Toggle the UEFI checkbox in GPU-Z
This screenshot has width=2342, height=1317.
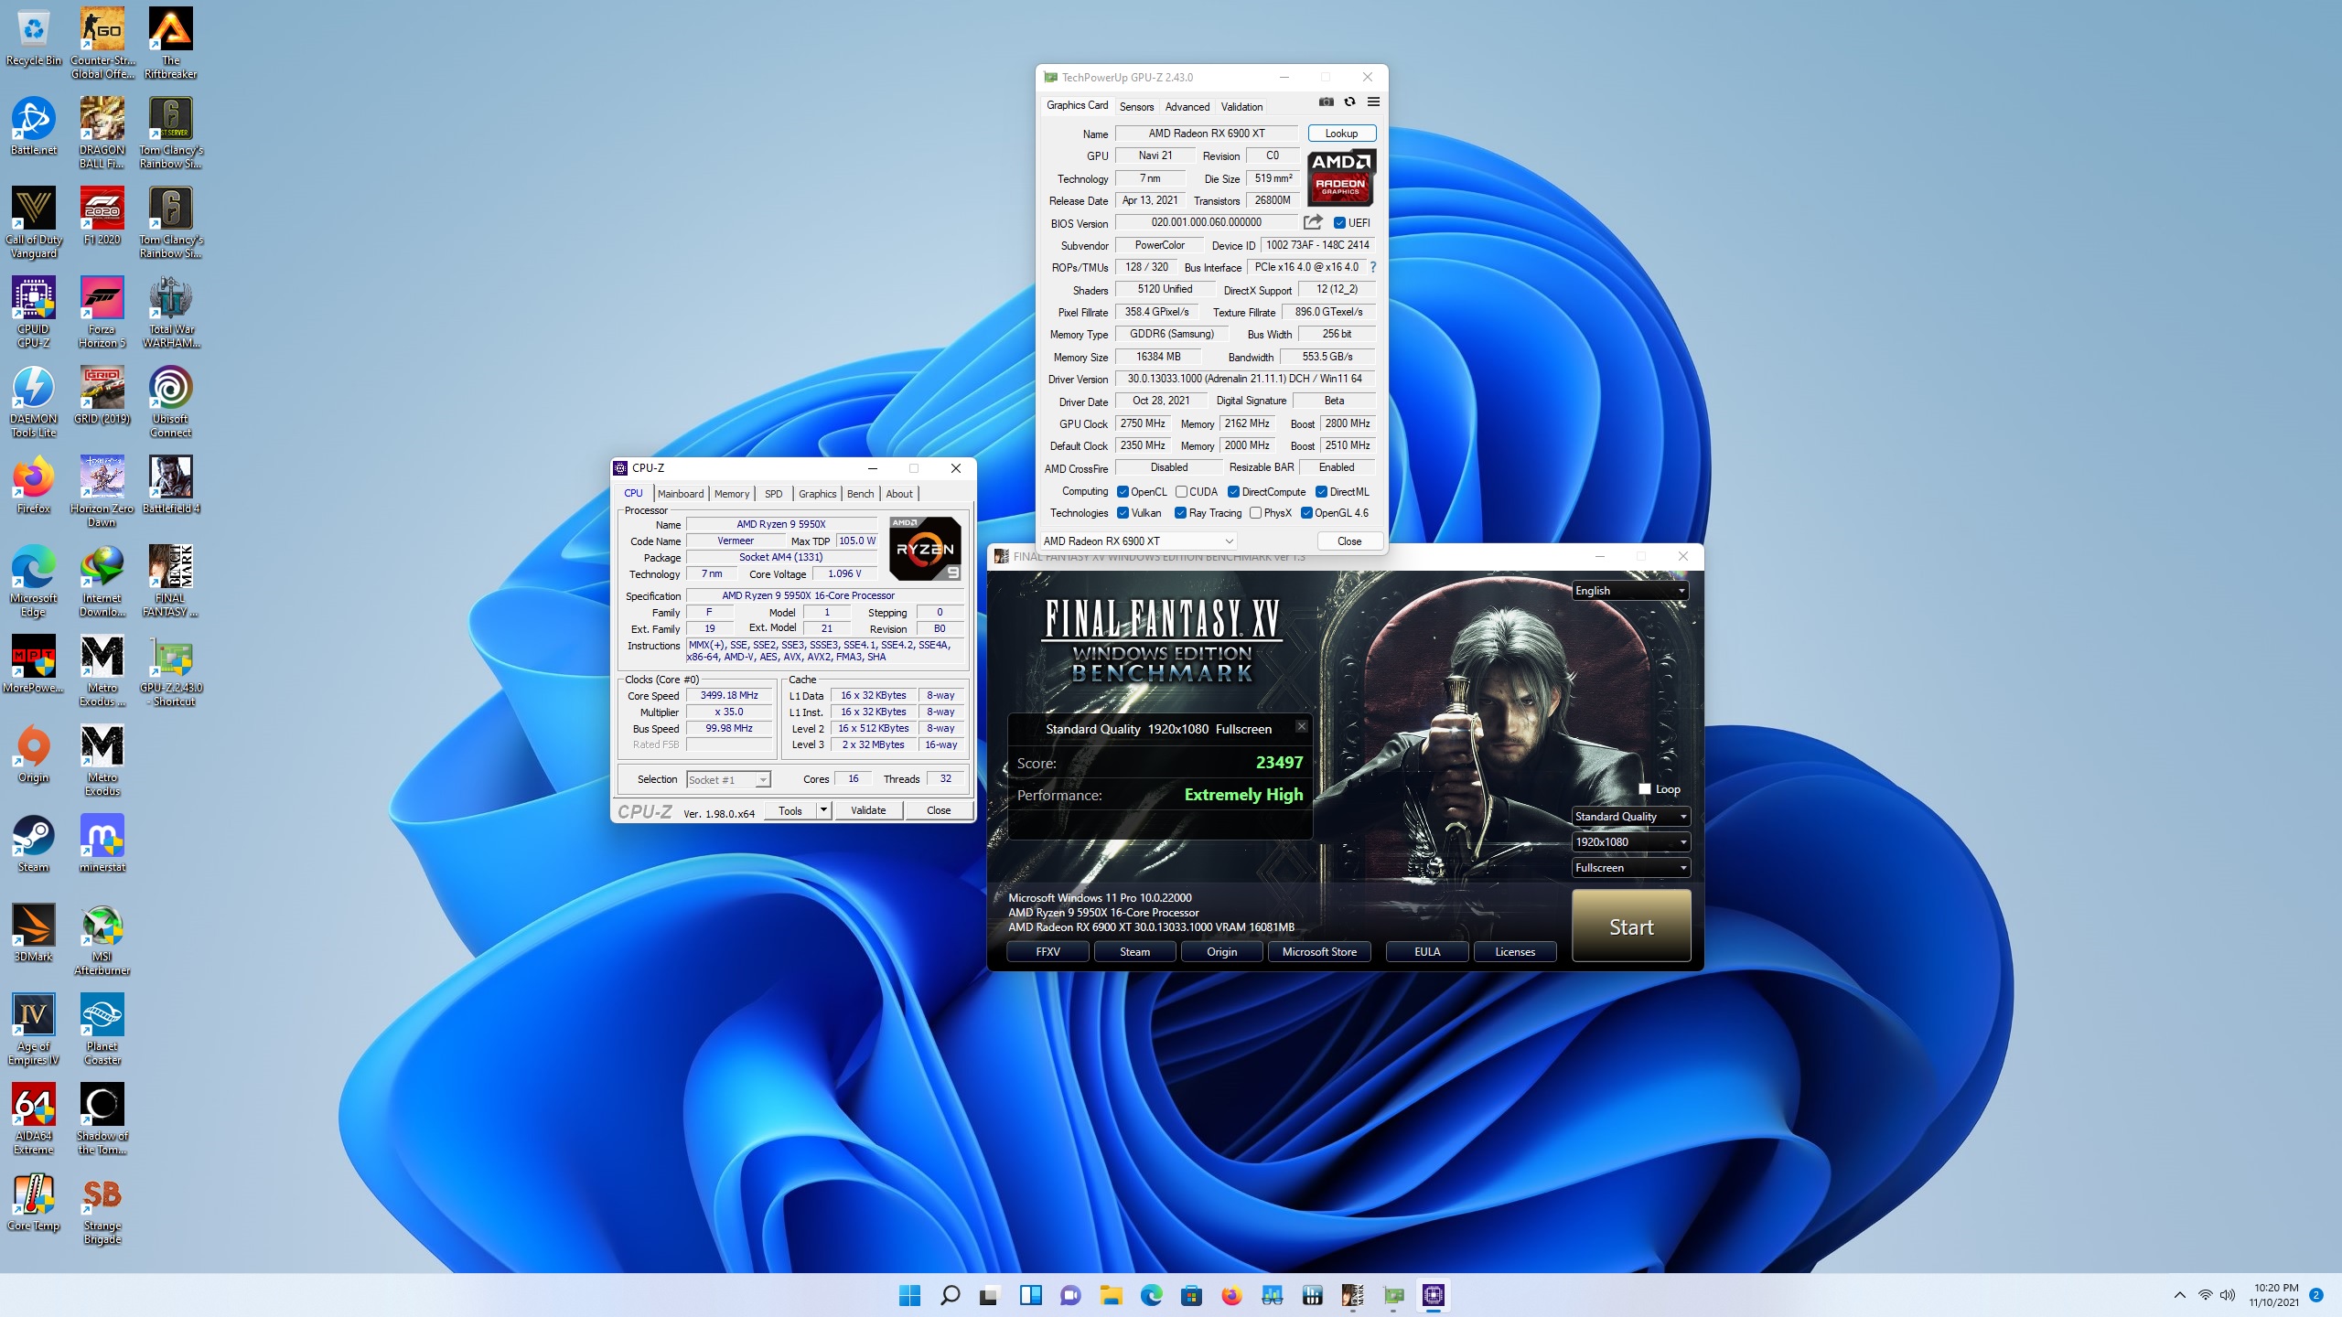1339,222
